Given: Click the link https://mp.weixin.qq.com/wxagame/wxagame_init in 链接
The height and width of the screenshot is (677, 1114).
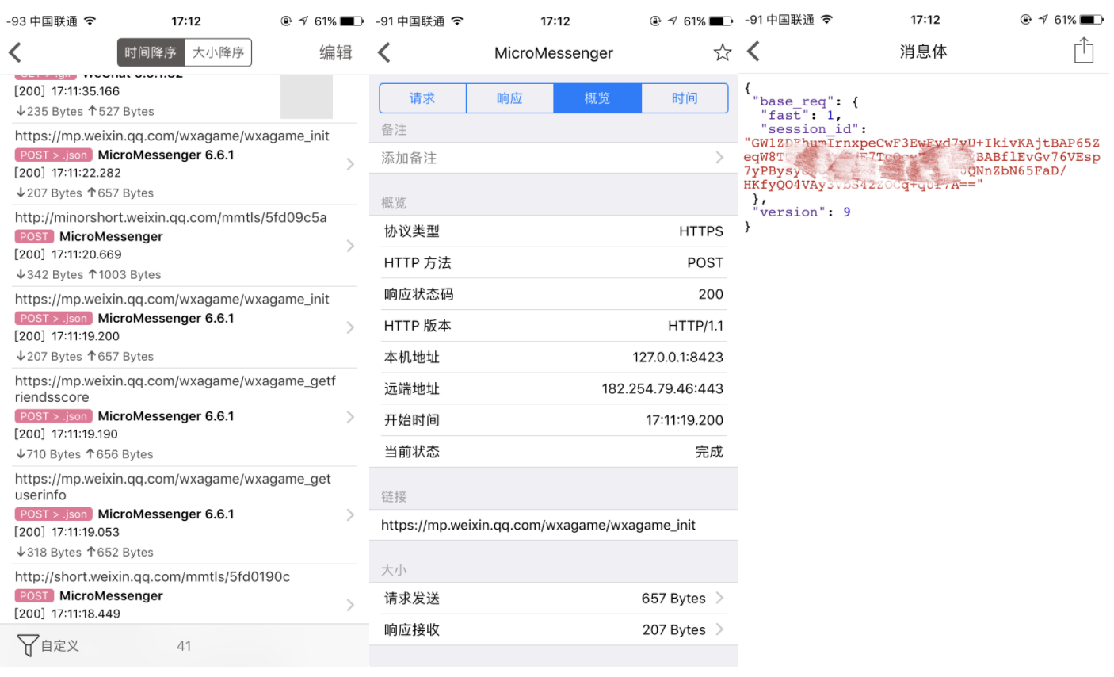Looking at the screenshot, I should pyautogui.click(x=538, y=525).
